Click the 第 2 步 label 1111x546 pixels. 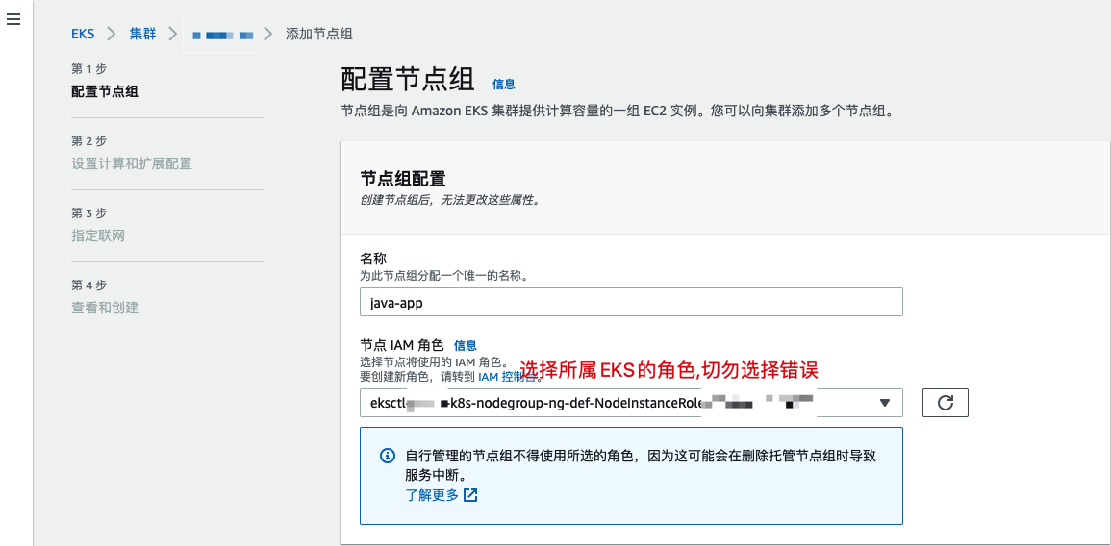click(x=88, y=141)
